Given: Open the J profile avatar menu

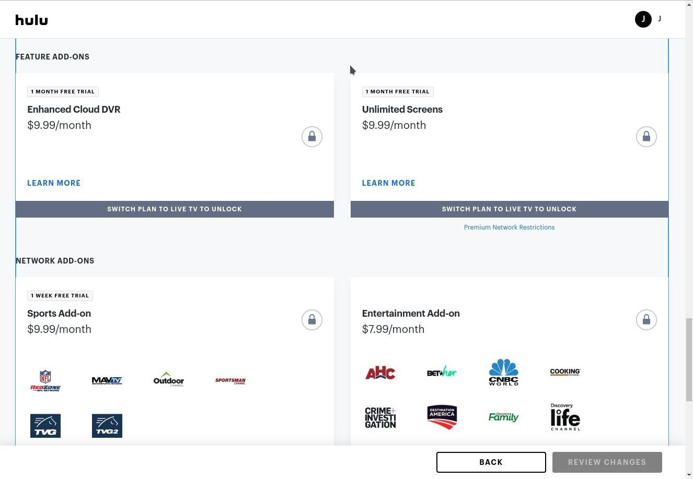Looking at the screenshot, I should point(643,19).
